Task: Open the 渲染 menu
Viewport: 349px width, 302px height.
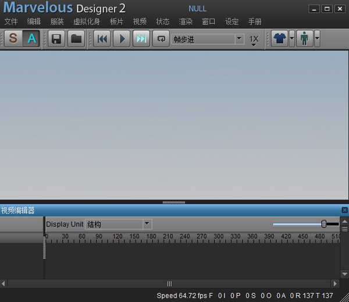Action: pyautogui.click(x=186, y=22)
